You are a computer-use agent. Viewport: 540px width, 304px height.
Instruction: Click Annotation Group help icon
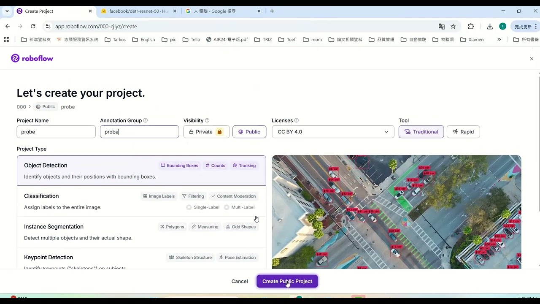[146, 120]
